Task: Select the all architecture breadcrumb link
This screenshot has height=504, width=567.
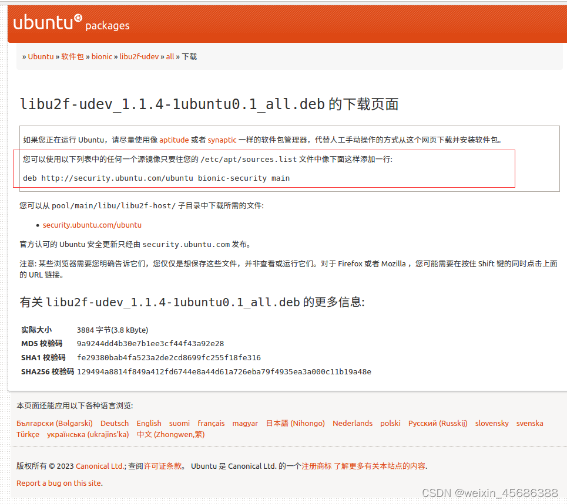Action: coord(170,56)
